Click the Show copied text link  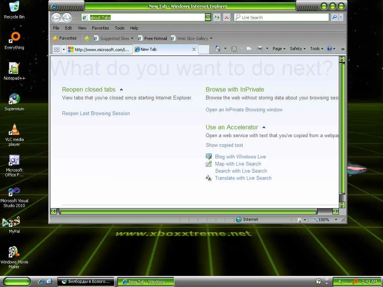coord(224,145)
